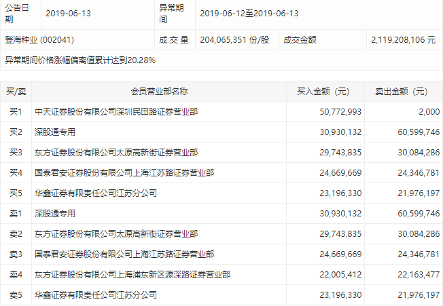Click 60,599,746 in the 卖1 row
The height and width of the screenshot is (306, 443).
click(419, 214)
